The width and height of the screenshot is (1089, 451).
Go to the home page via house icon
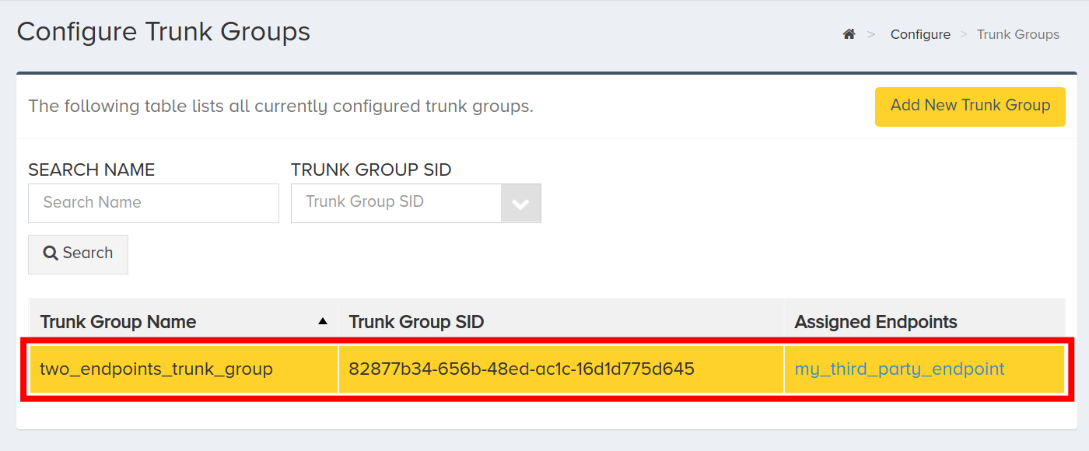pyautogui.click(x=849, y=34)
